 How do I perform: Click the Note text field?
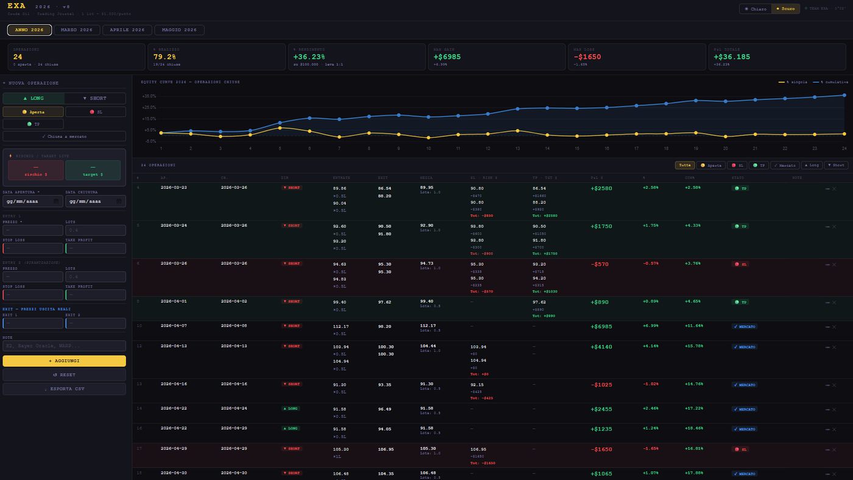[64, 346]
